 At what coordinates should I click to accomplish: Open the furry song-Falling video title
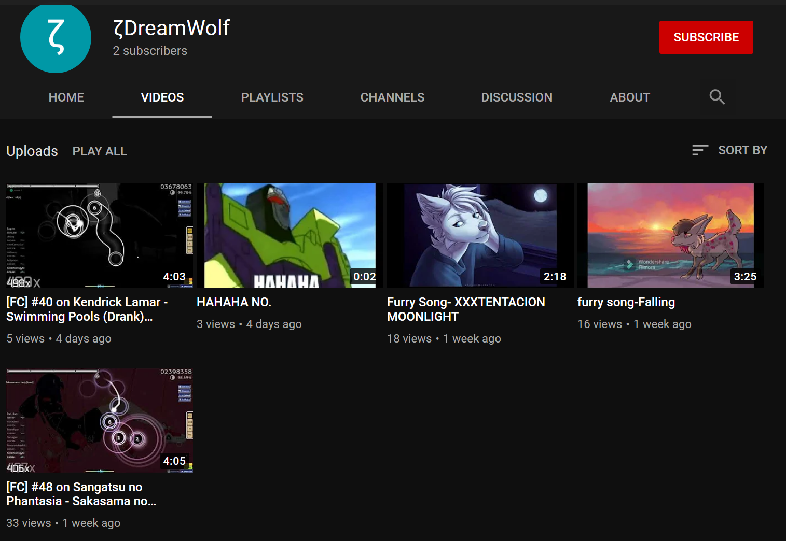[626, 302]
